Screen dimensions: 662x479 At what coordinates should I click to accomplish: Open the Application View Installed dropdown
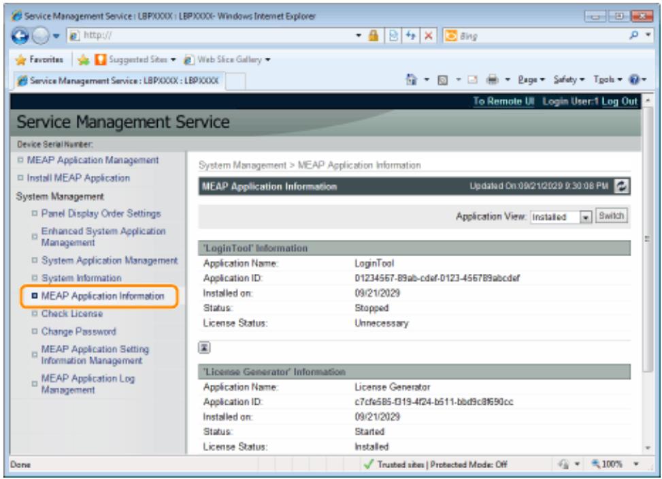(x=561, y=217)
